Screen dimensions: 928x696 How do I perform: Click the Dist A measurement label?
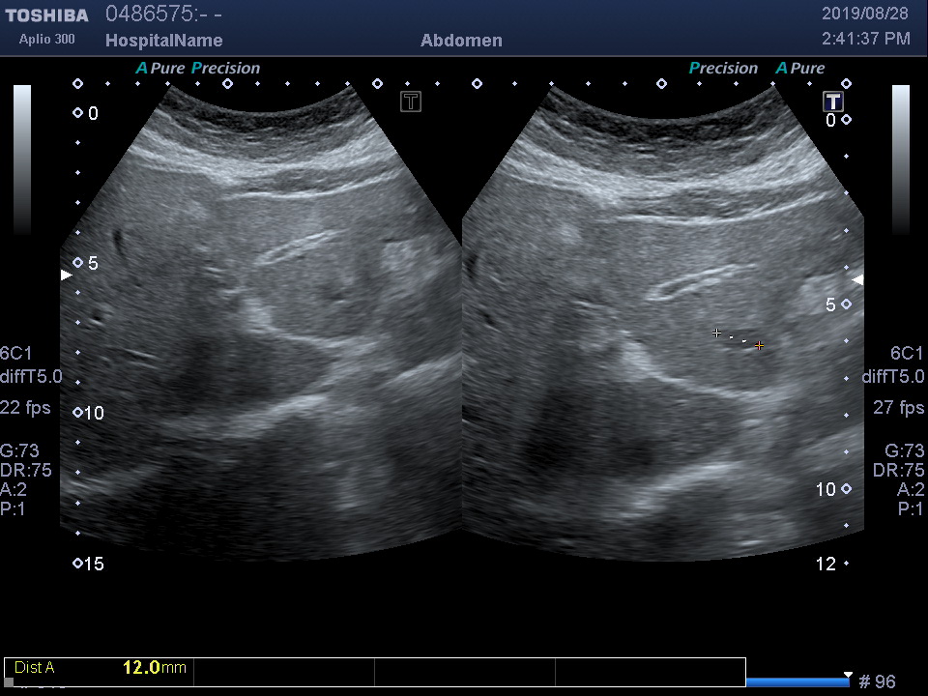click(35, 667)
